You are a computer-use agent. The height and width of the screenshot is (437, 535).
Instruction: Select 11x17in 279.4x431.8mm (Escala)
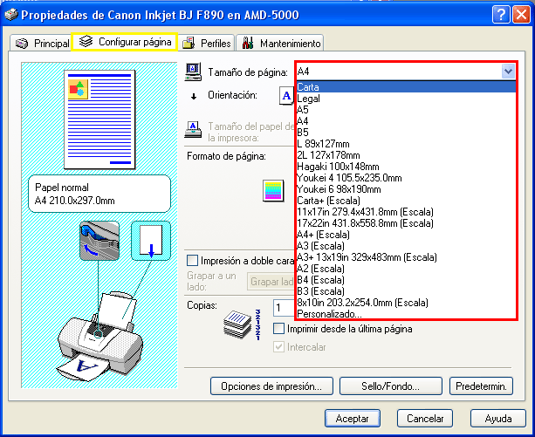406,212
